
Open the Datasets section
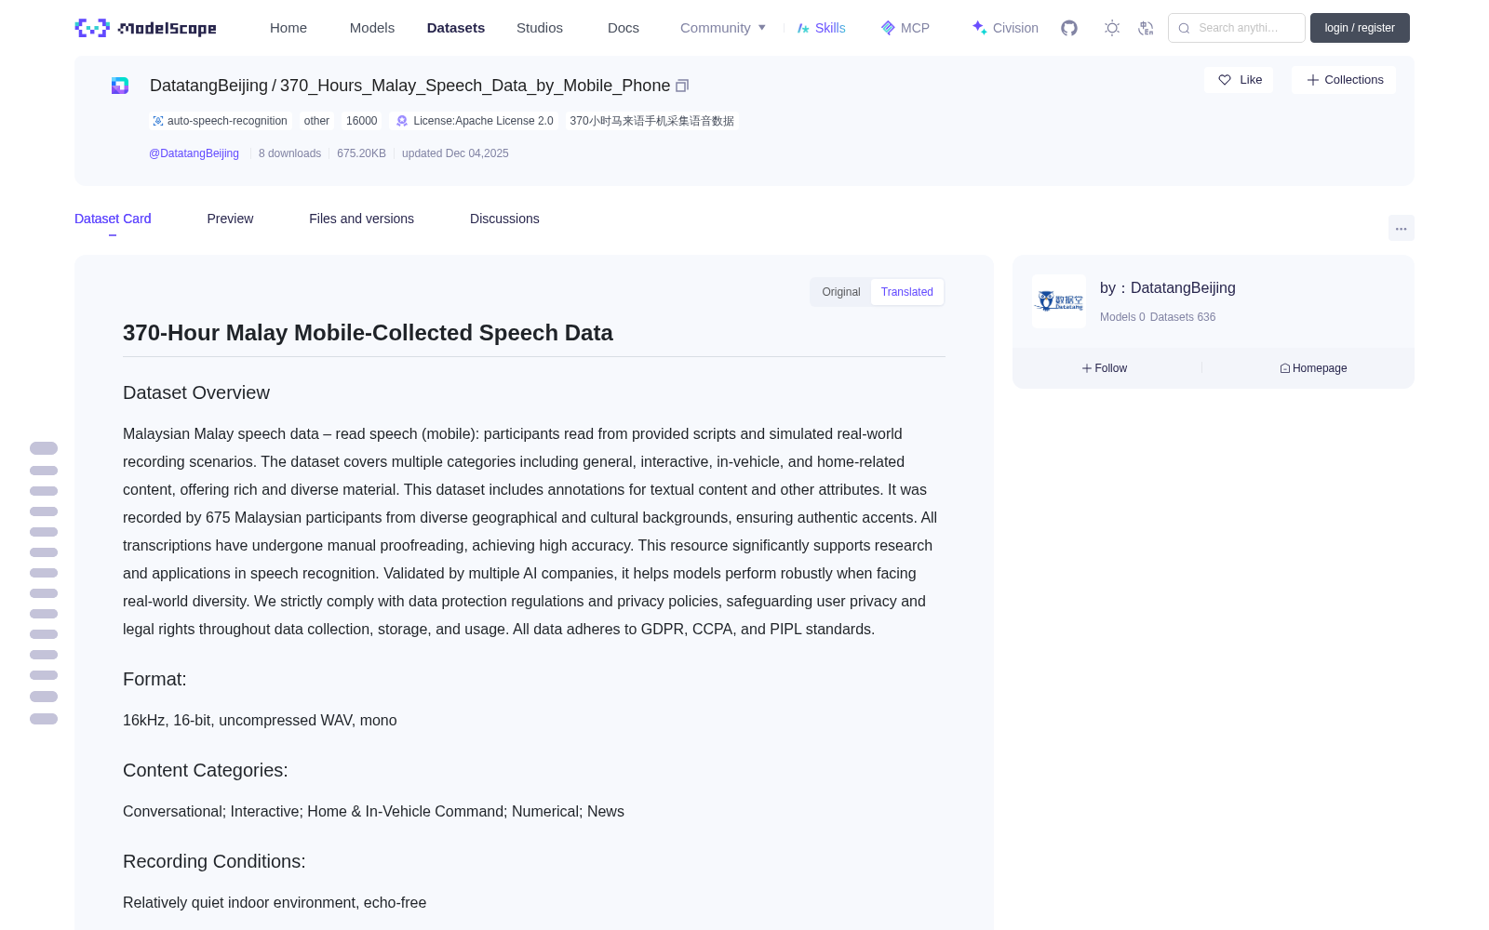click(456, 28)
